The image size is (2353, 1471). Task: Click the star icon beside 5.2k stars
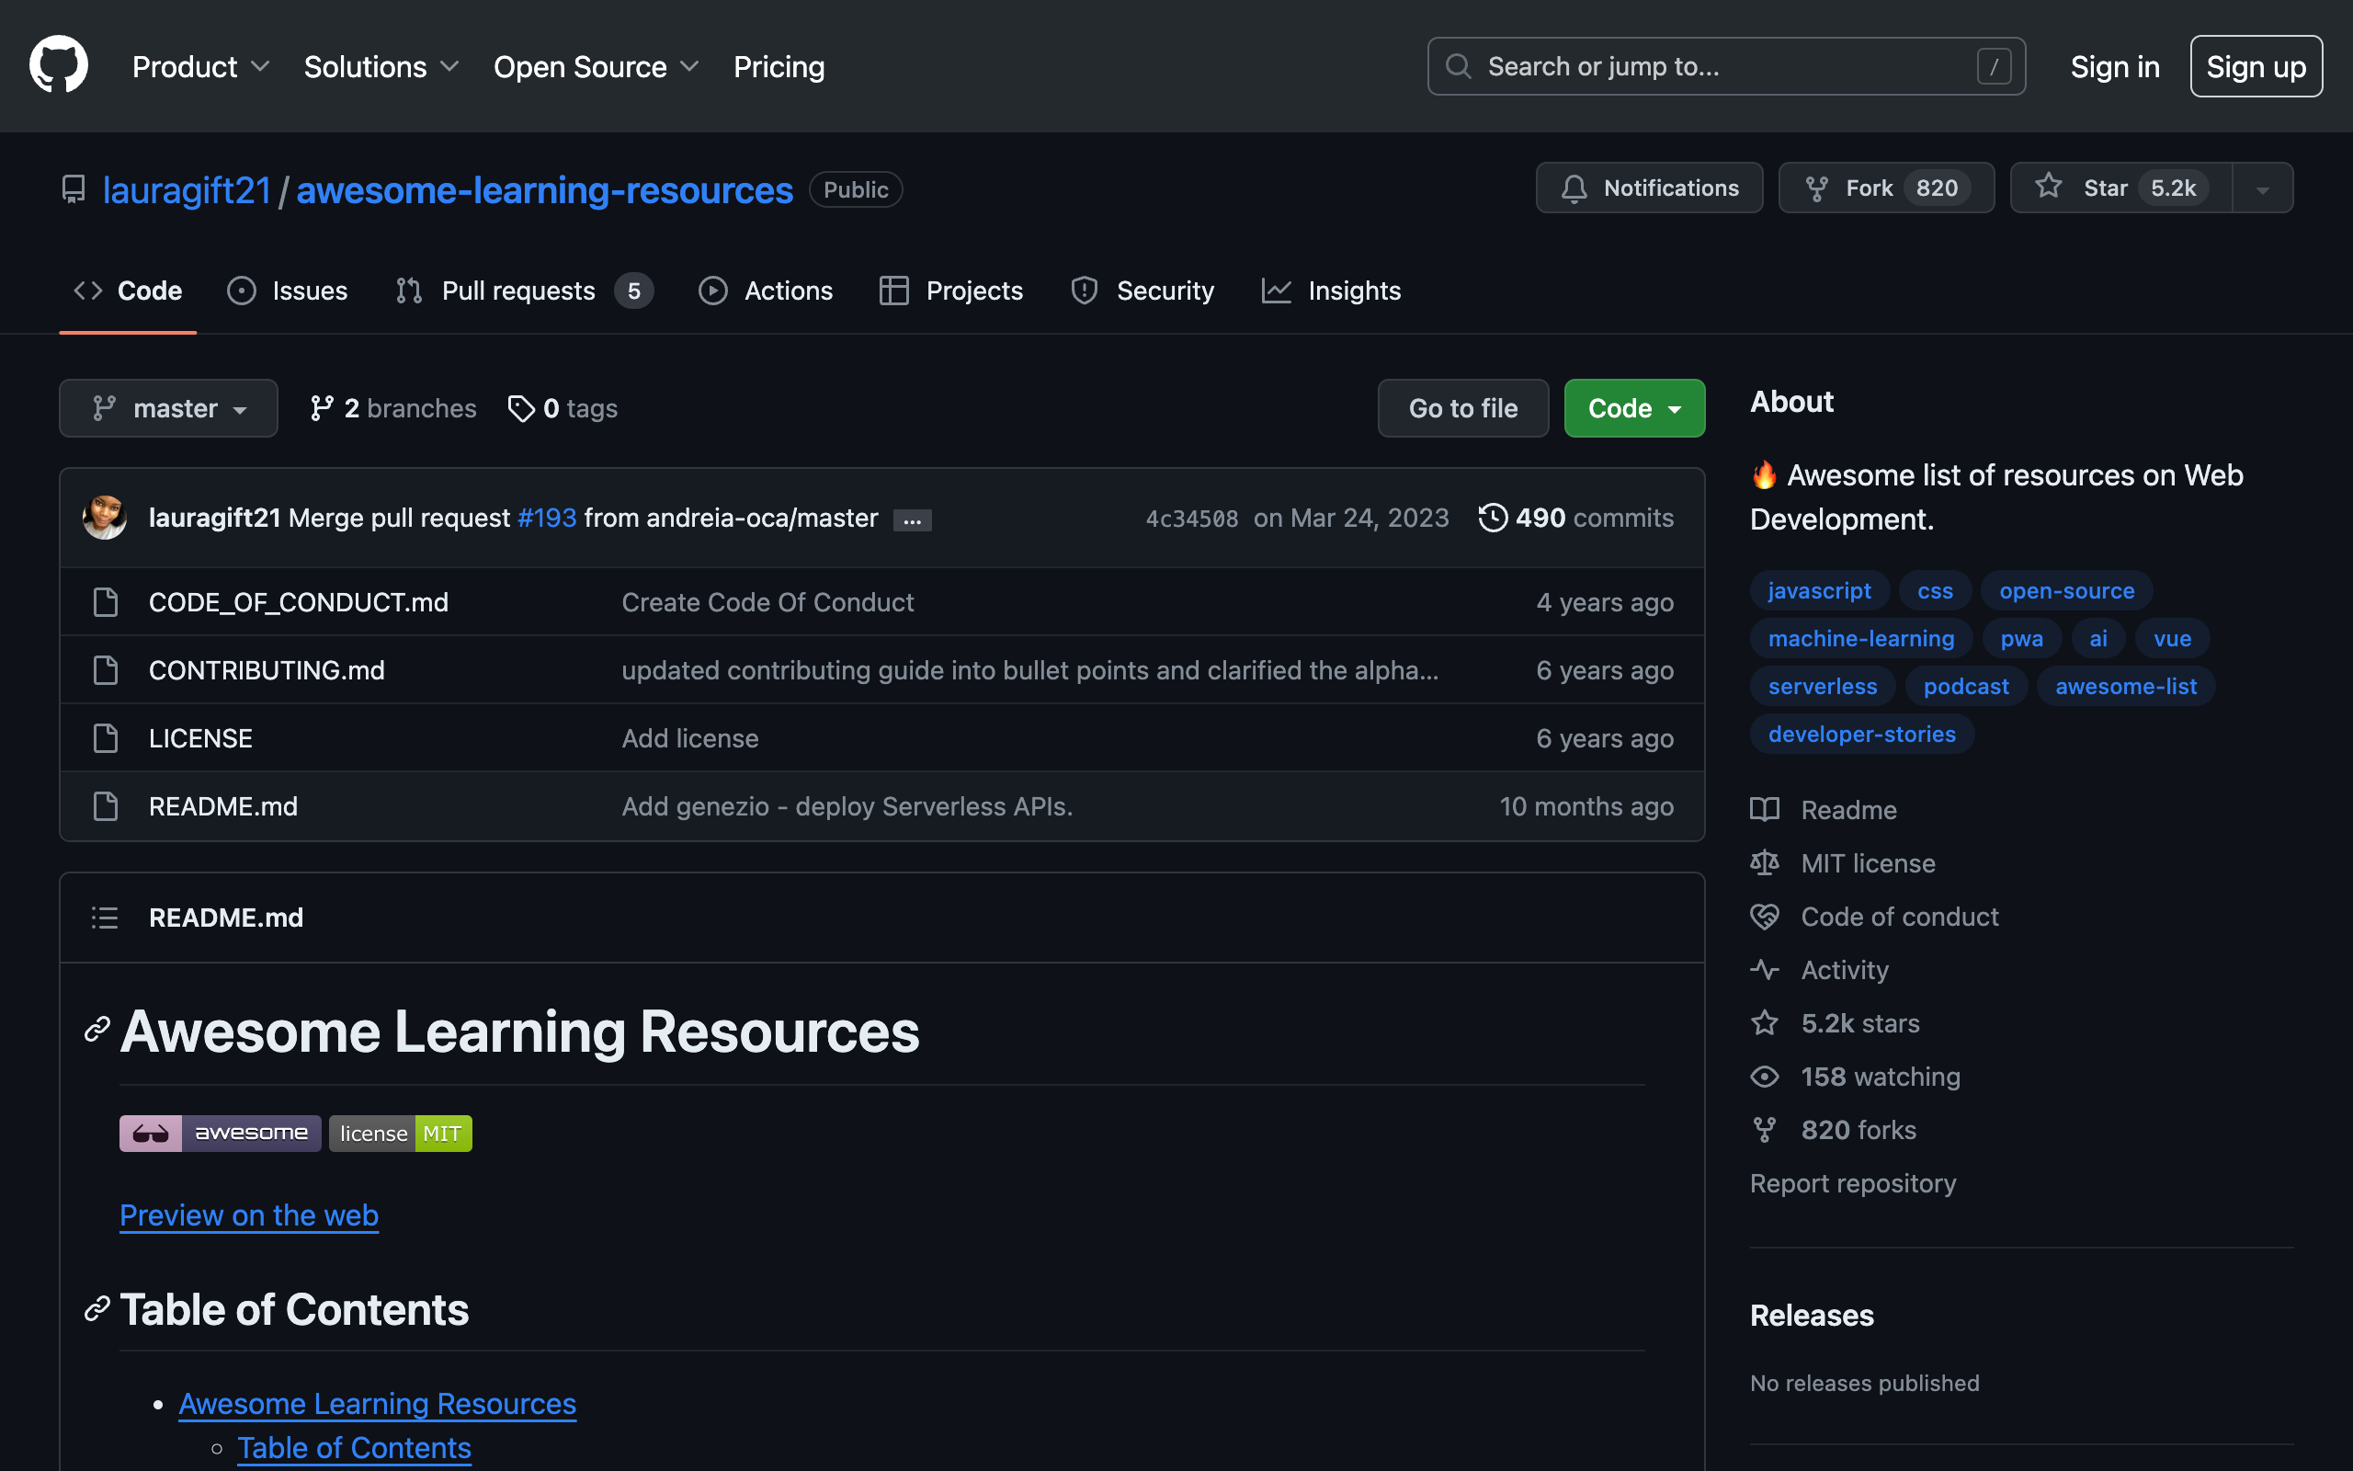(x=1765, y=1023)
